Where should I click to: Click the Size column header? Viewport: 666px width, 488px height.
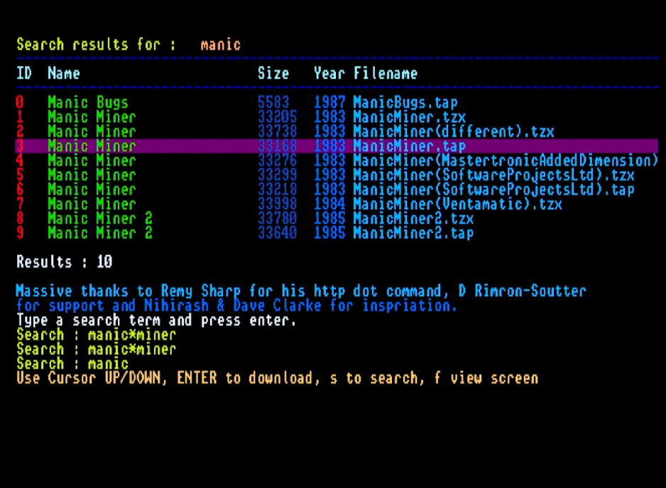(x=273, y=73)
